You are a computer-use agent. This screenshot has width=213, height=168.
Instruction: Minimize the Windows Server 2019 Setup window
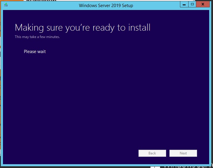(x=184, y=4)
